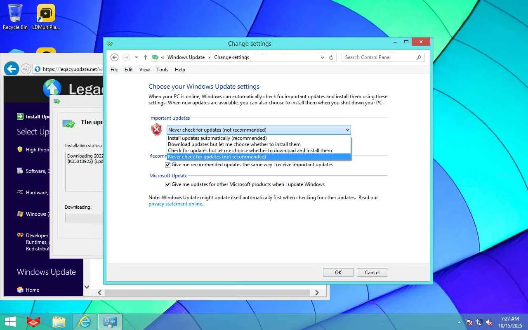Open the Tools menu
The image size is (528, 330).
pyautogui.click(x=162, y=70)
